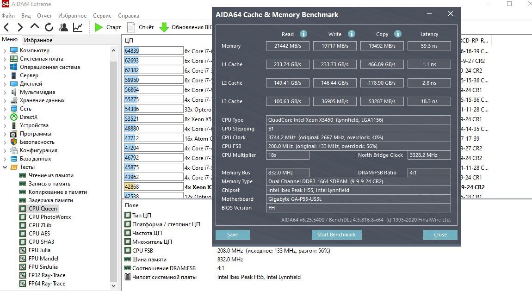Expand the Системная плата node
This screenshot has width=532, height=291.
[5, 59]
